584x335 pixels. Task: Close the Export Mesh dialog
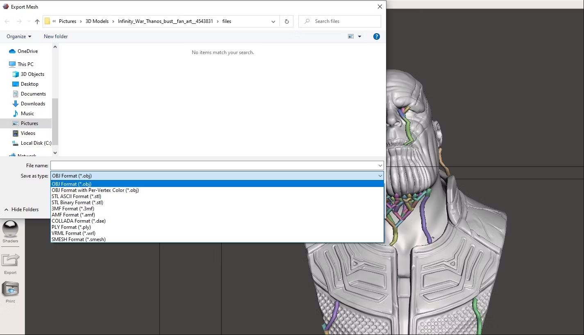tap(380, 7)
